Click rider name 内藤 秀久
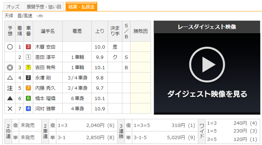Image resolution: width=262 pixels, height=145 pixels. [x=45, y=88]
